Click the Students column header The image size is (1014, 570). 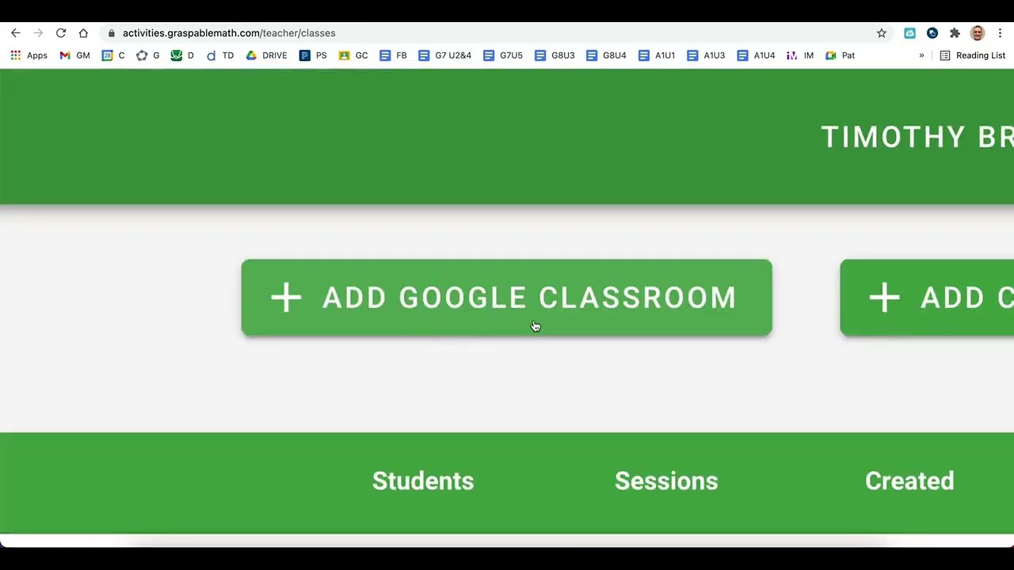423,481
